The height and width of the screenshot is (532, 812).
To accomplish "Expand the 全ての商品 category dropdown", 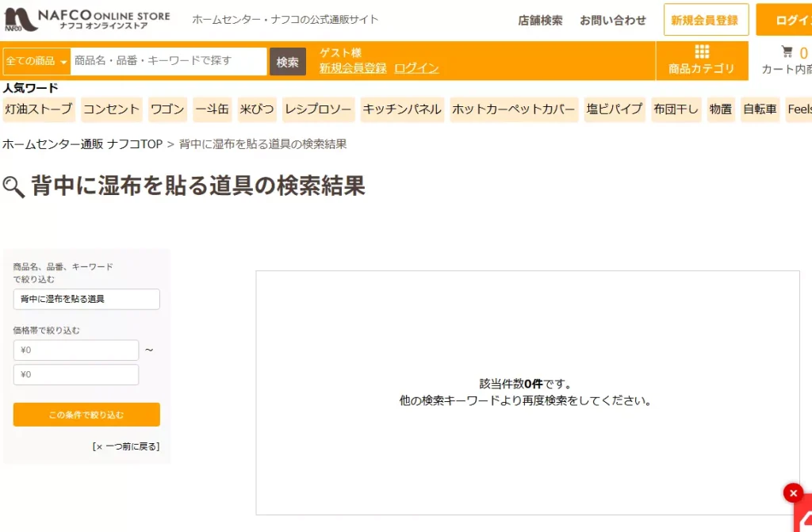I will pyautogui.click(x=36, y=61).
